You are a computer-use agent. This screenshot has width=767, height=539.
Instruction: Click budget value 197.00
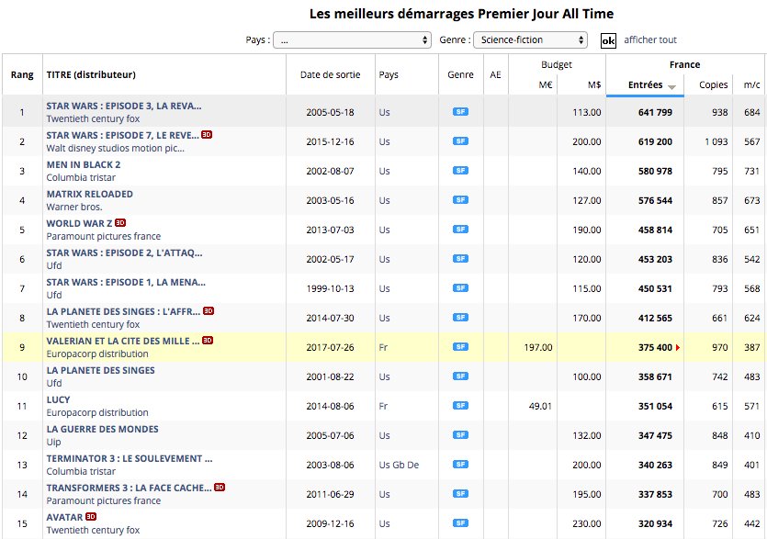(538, 347)
